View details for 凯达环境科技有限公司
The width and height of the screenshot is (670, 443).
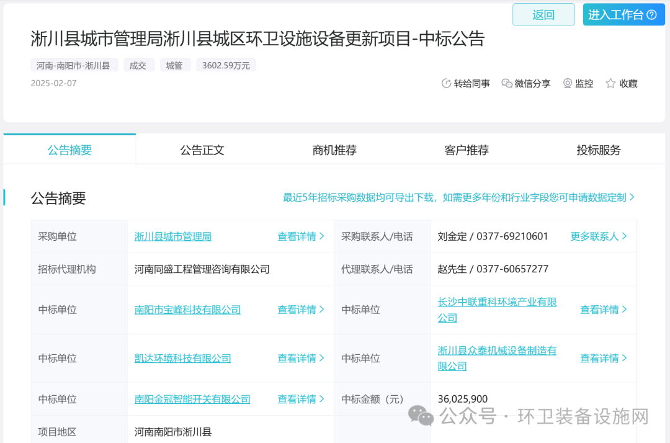(x=301, y=358)
